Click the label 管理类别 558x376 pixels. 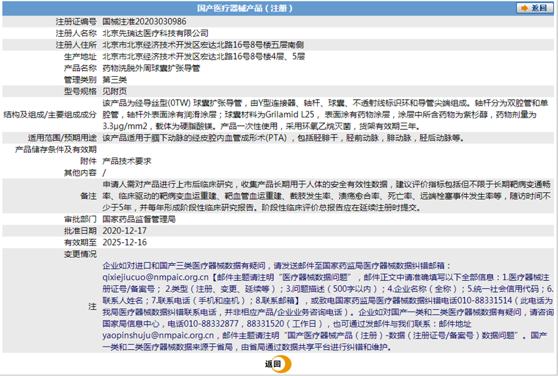point(80,79)
